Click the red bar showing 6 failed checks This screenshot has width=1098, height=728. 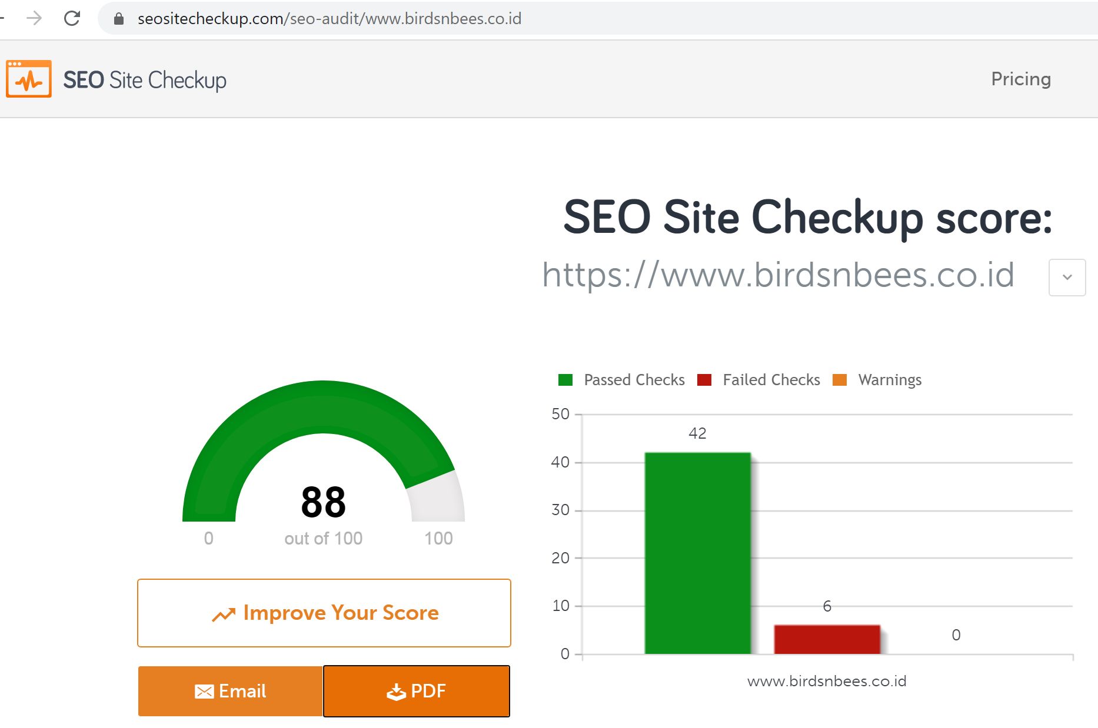(827, 639)
